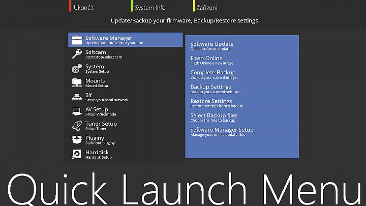
Task: Select Restore Settings option
Action: coord(211,103)
